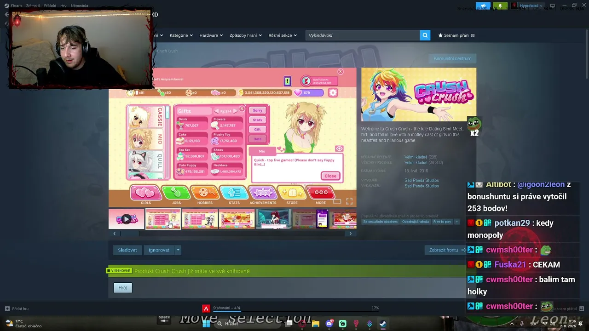
Task: Click the Necklace gift item
Action: 227,169
